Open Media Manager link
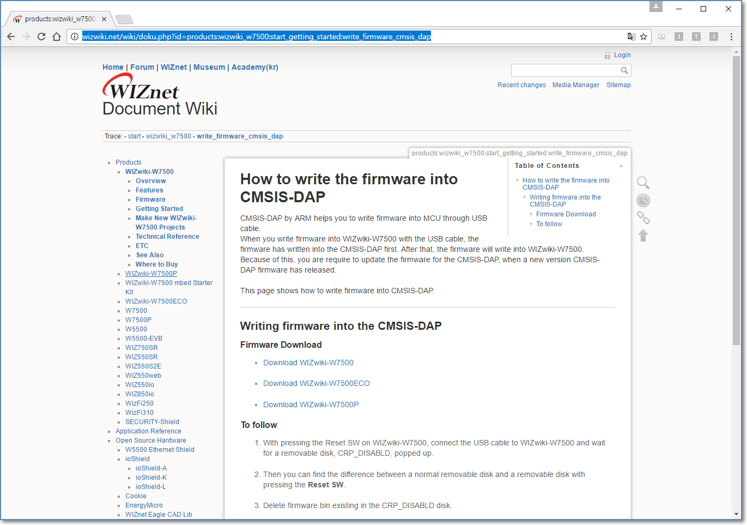Viewport: 747px width, 525px height. pyautogui.click(x=576, y=85)
